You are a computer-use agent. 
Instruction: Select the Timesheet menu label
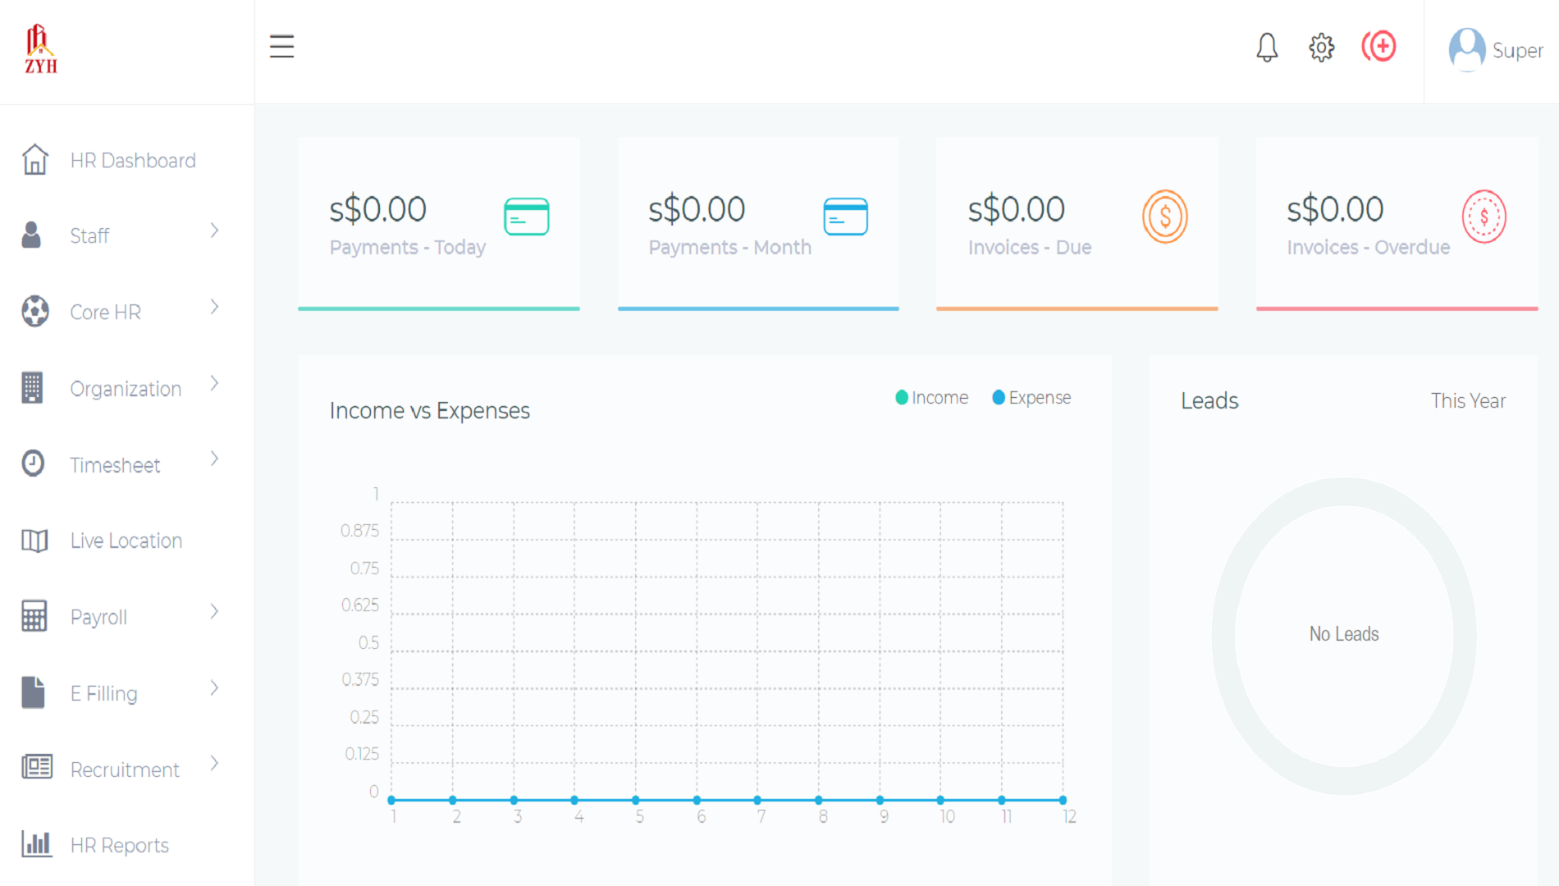click(115, 465)
